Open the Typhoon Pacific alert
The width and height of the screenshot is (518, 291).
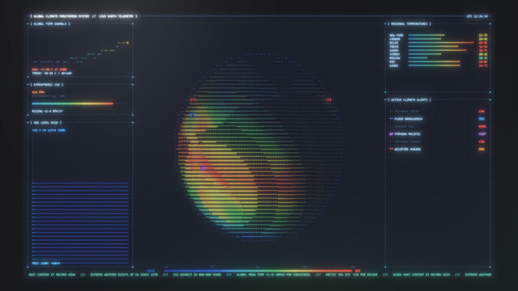click(x=437, y=134)
